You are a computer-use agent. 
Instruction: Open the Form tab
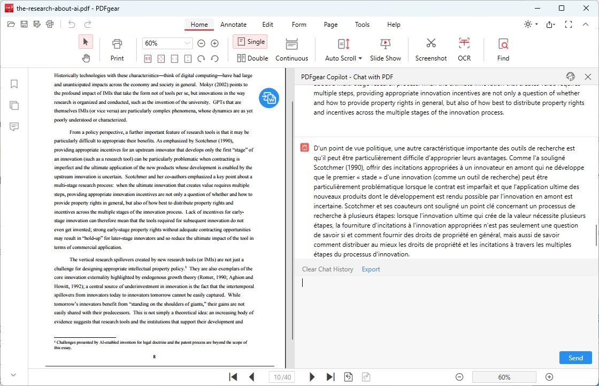click(299, 25)
